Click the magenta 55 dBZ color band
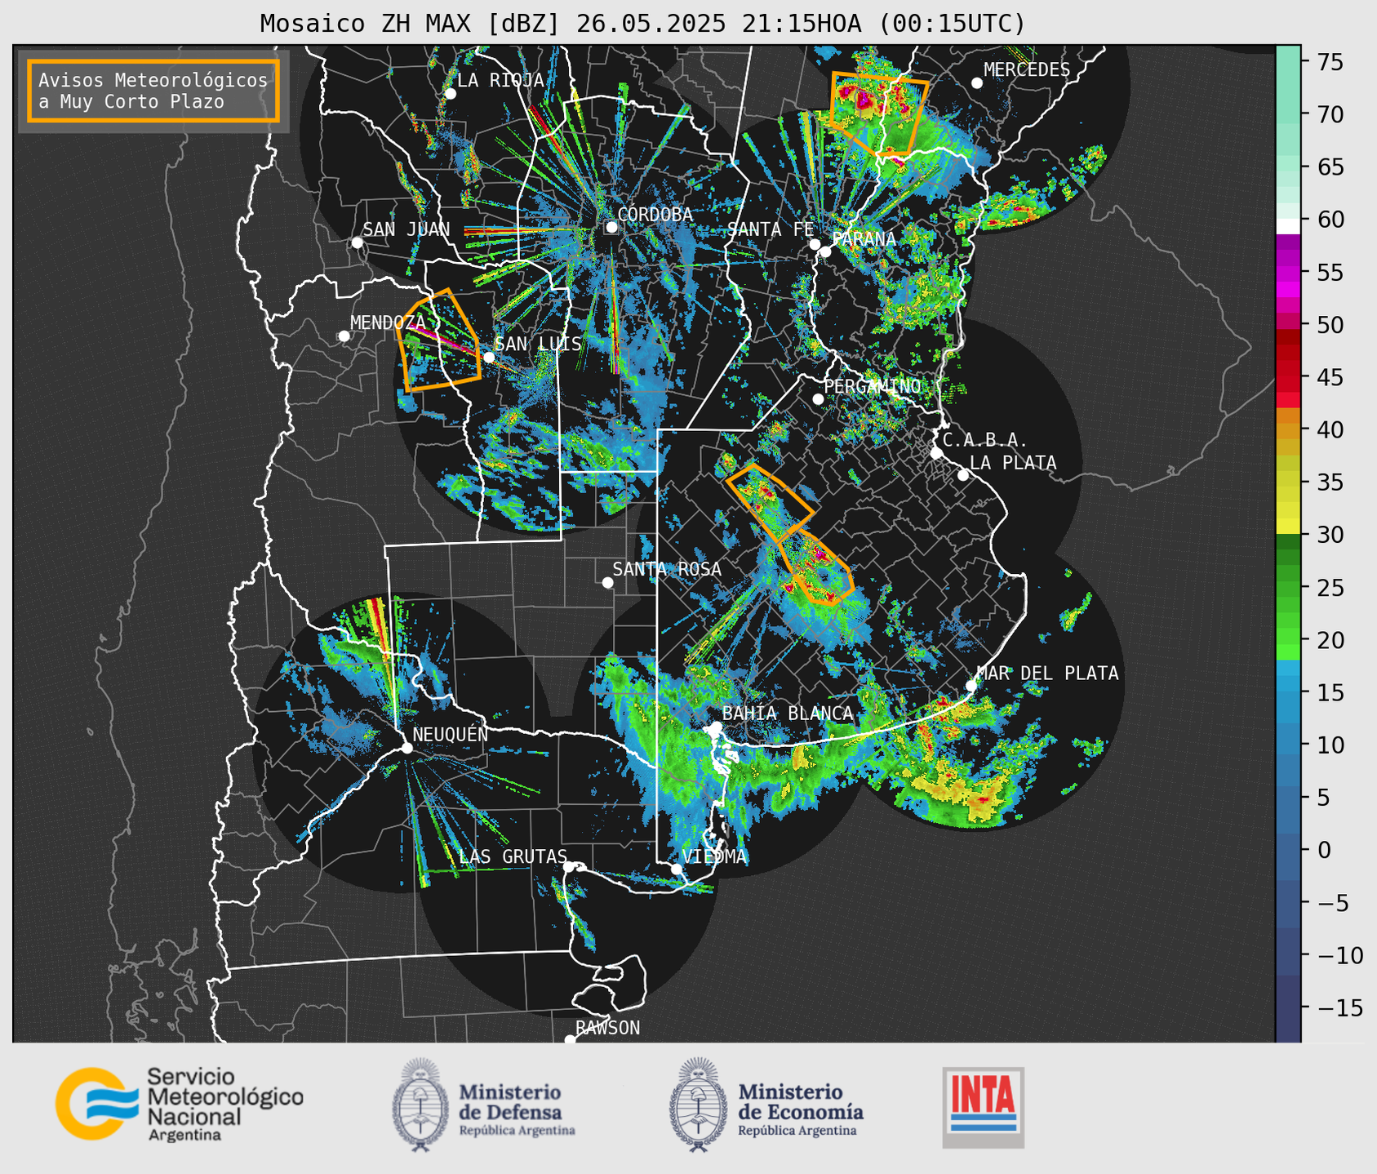The image size is (1377, 1174). coord(1288,273)
